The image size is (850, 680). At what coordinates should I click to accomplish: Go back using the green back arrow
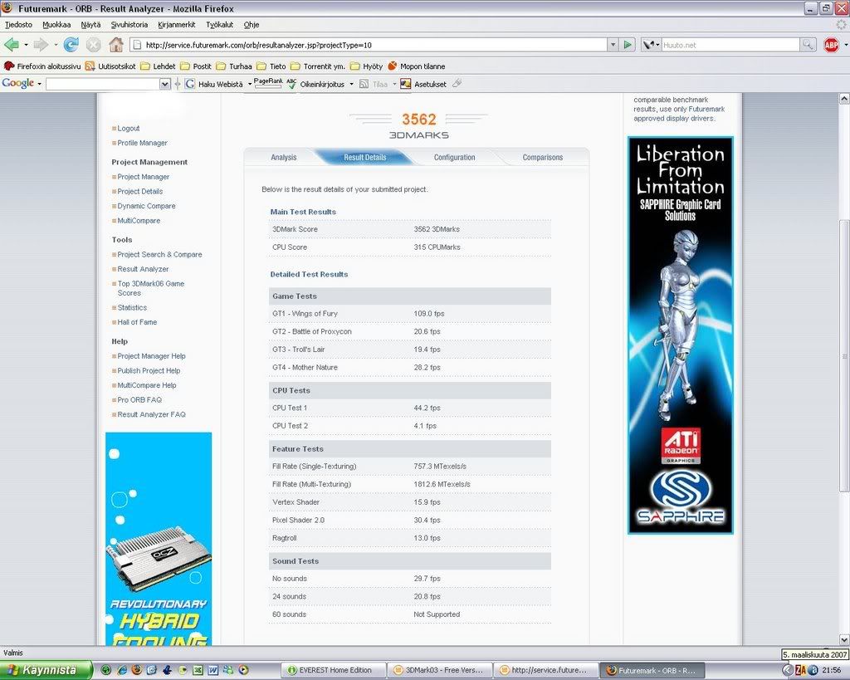11,45
